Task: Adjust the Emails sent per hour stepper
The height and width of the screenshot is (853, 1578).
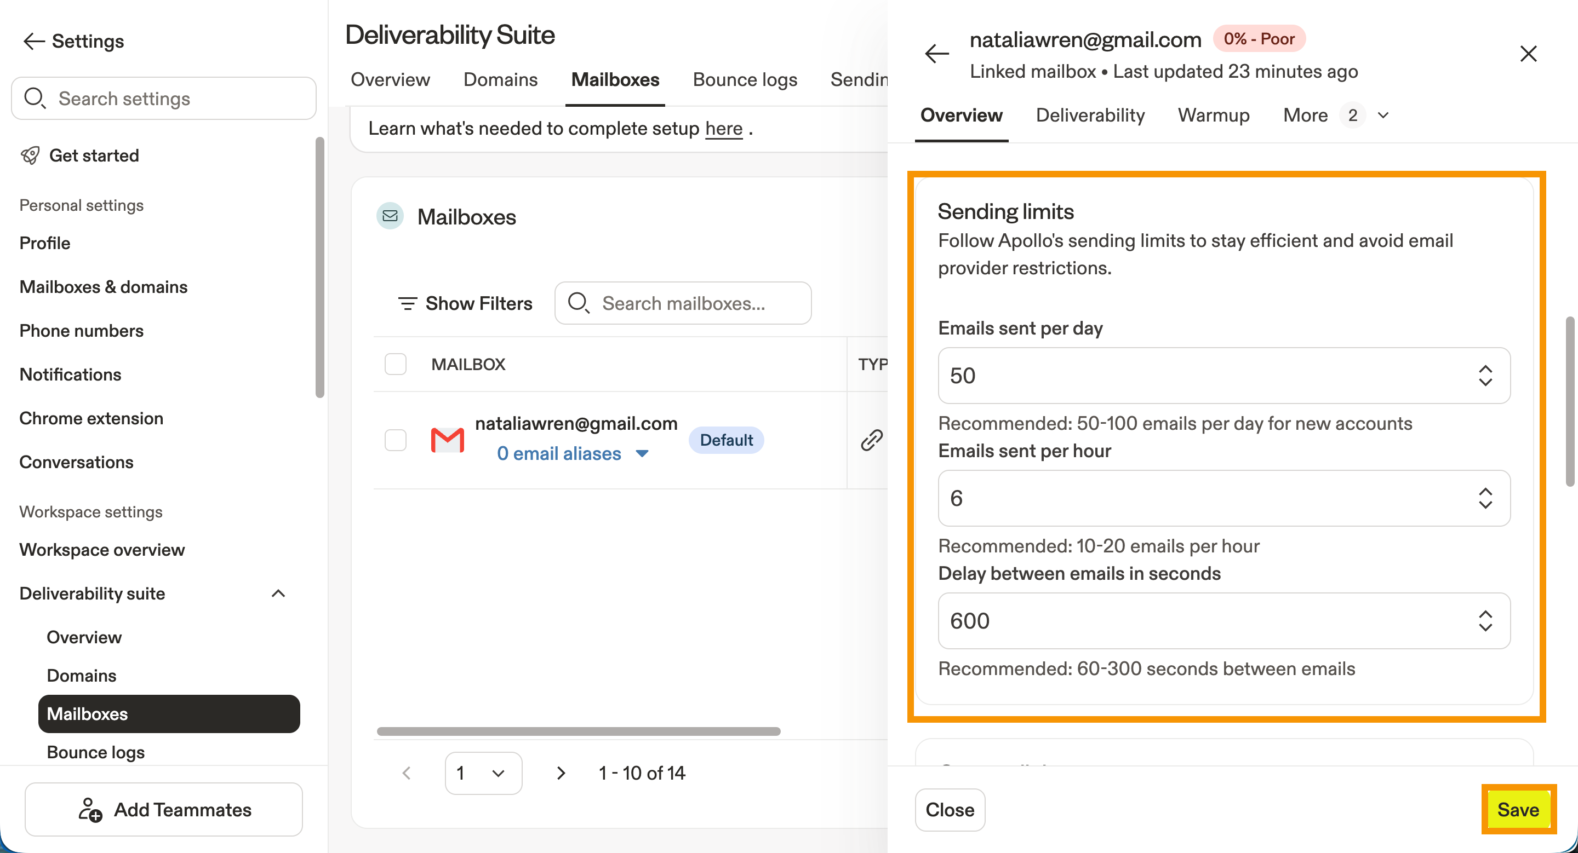Action: point(1485,498)
